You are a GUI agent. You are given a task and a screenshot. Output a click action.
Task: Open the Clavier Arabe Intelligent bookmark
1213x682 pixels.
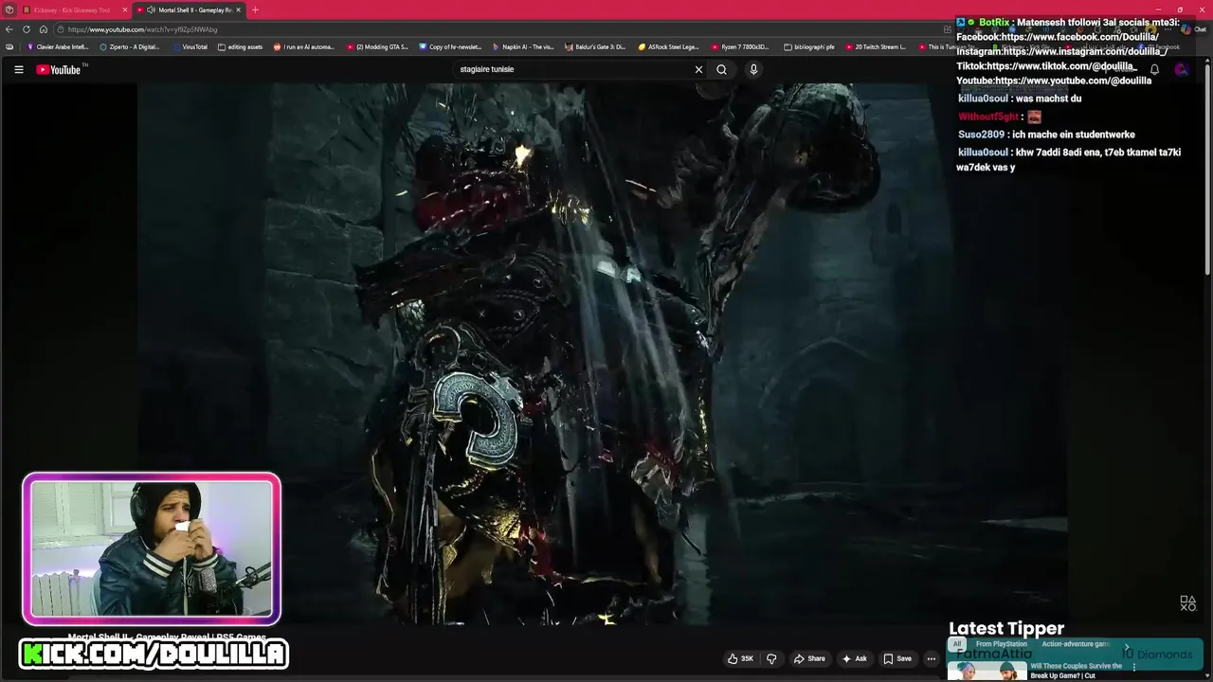click(58, 46)
